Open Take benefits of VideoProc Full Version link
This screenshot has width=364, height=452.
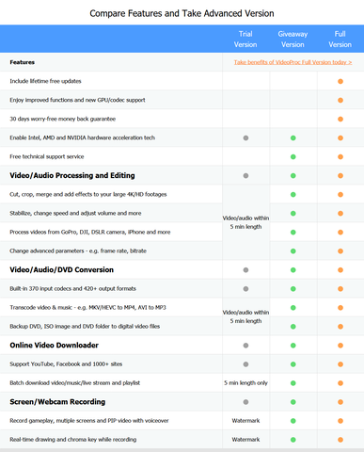[x=293, y=62]
